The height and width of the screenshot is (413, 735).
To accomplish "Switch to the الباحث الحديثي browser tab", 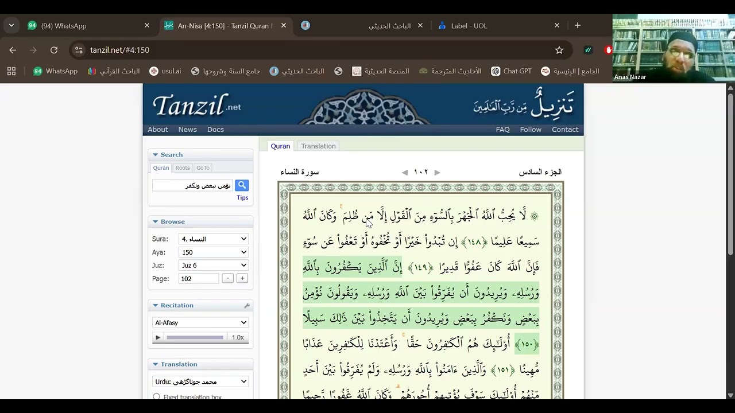I will coord(362,26).
